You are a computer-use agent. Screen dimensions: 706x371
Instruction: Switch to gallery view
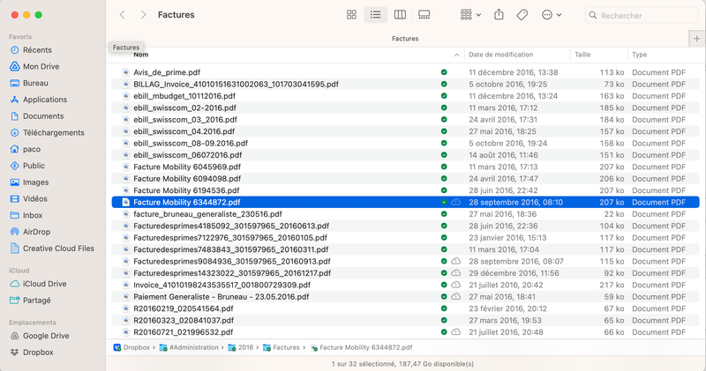424,15
